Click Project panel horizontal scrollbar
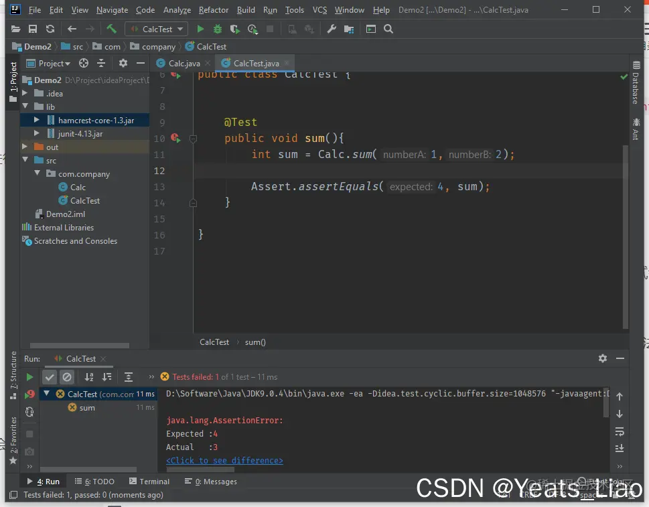This screenshot has height=507, width=649. click(80, 345)
